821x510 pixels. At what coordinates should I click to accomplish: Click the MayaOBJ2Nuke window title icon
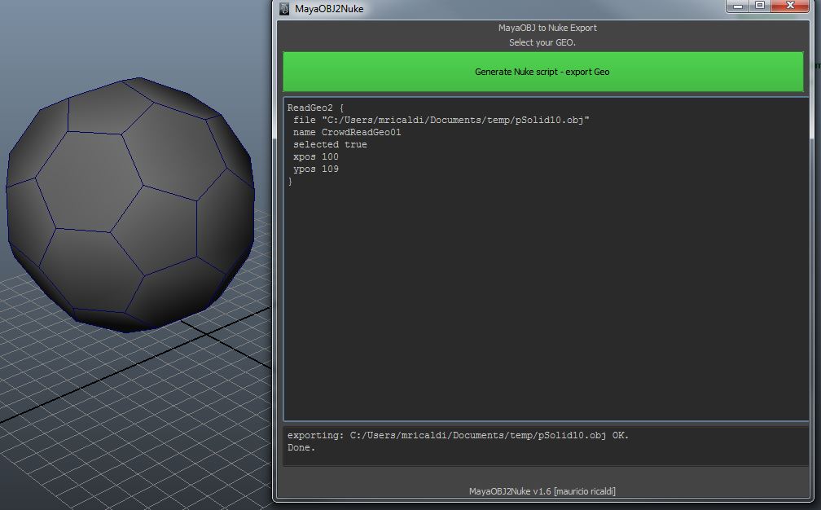click(284, 8)
